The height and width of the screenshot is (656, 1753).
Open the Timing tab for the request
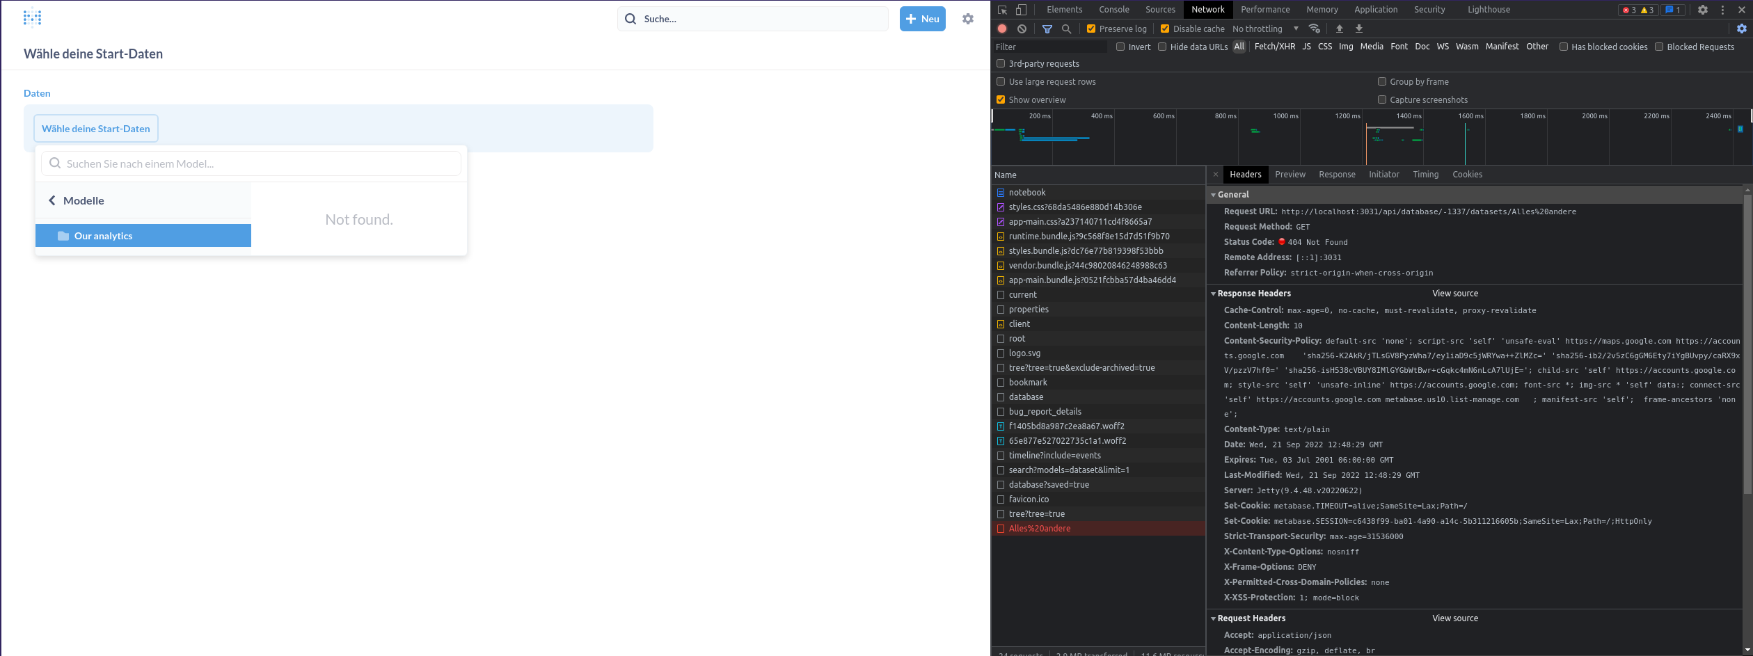click(x=1425, y=174)
